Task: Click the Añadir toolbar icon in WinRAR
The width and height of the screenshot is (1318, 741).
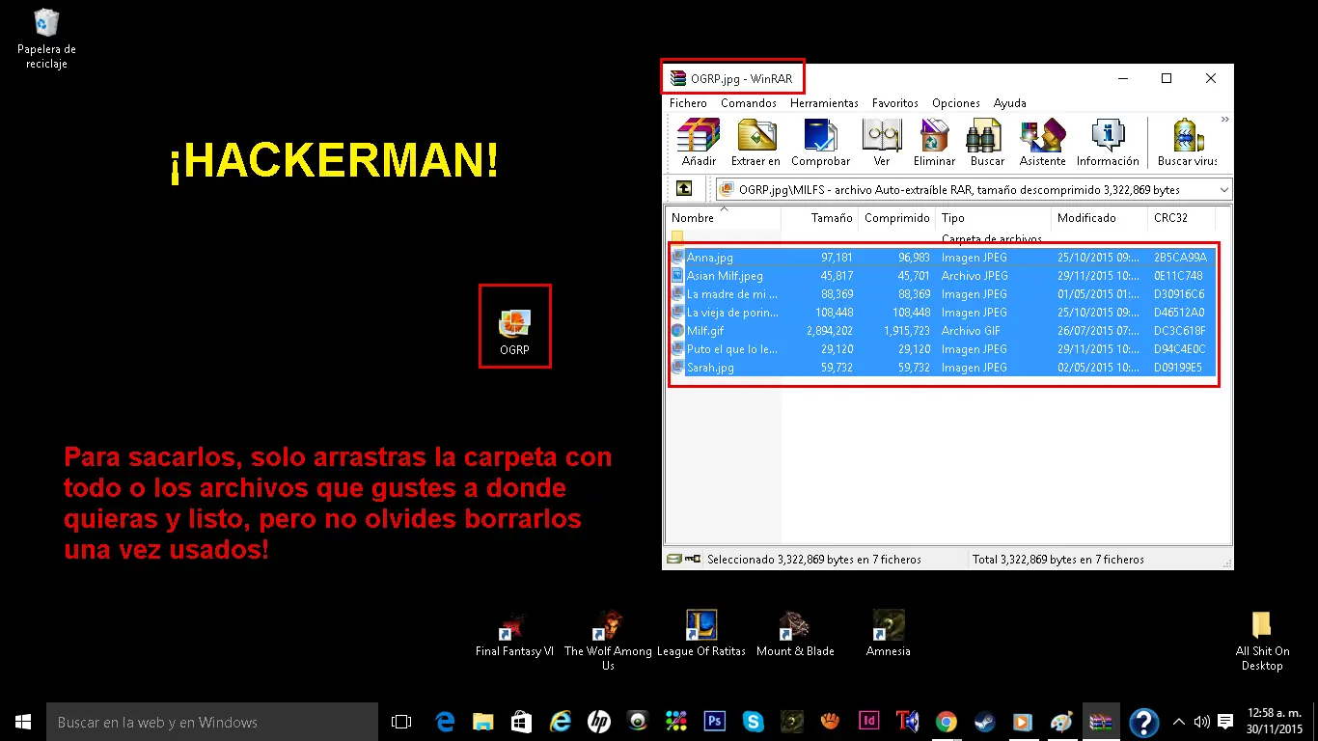Action: coord(699,142)
